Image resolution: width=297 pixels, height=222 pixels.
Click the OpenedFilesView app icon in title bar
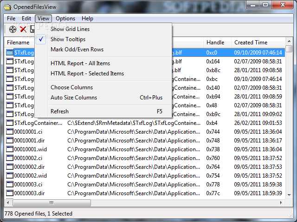click(x=7, y=7)
